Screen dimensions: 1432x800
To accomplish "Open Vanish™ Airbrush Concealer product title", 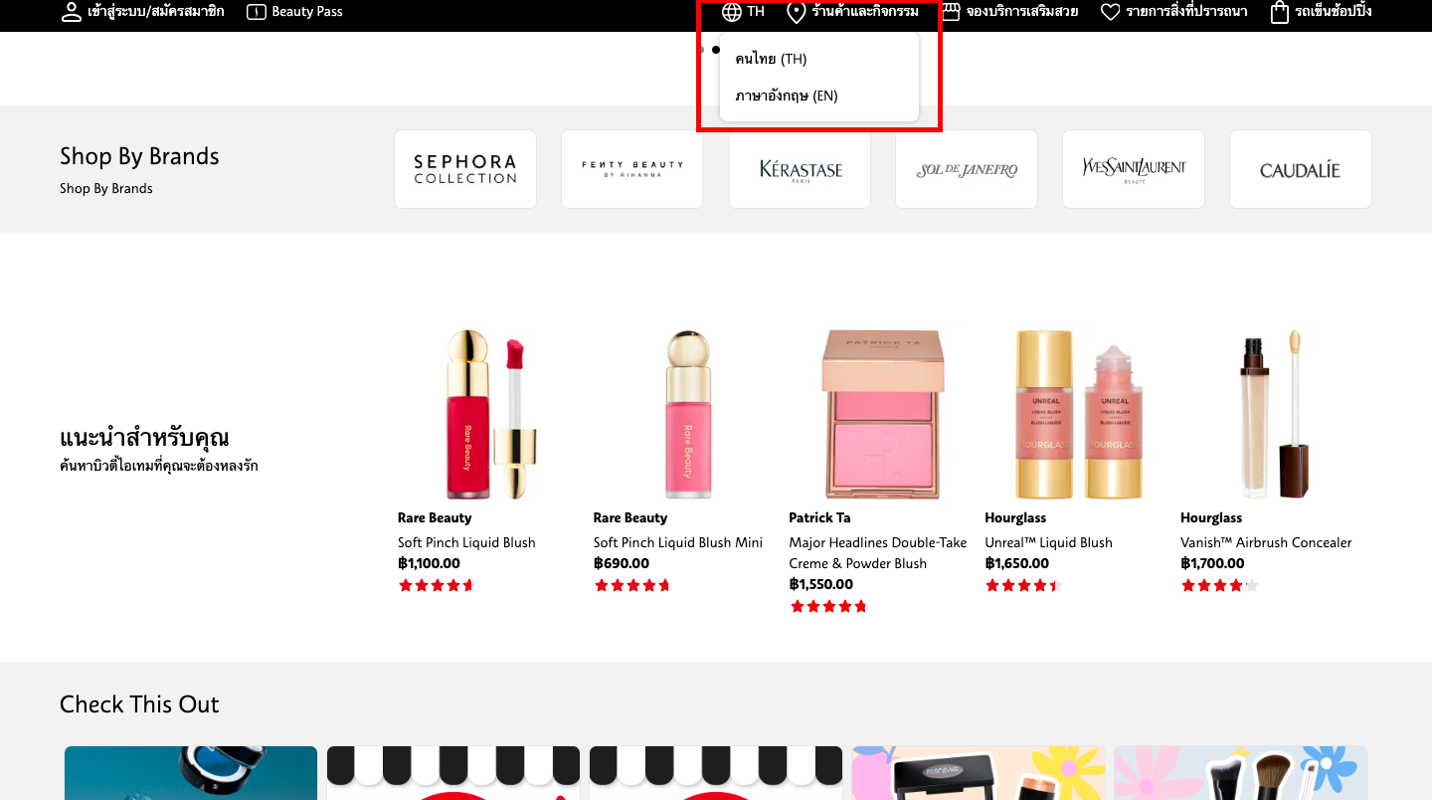I will 1266,542.
